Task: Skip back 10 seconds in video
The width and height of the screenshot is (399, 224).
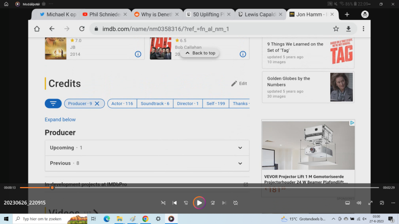Action: tap(186, 203)
